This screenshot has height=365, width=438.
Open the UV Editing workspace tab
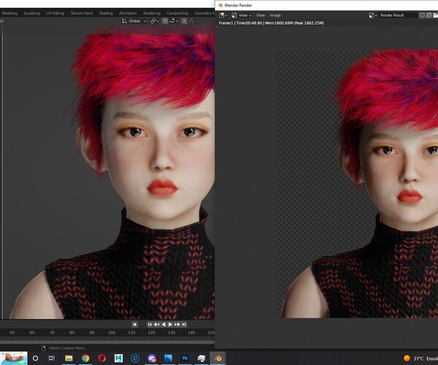point(55,13)
